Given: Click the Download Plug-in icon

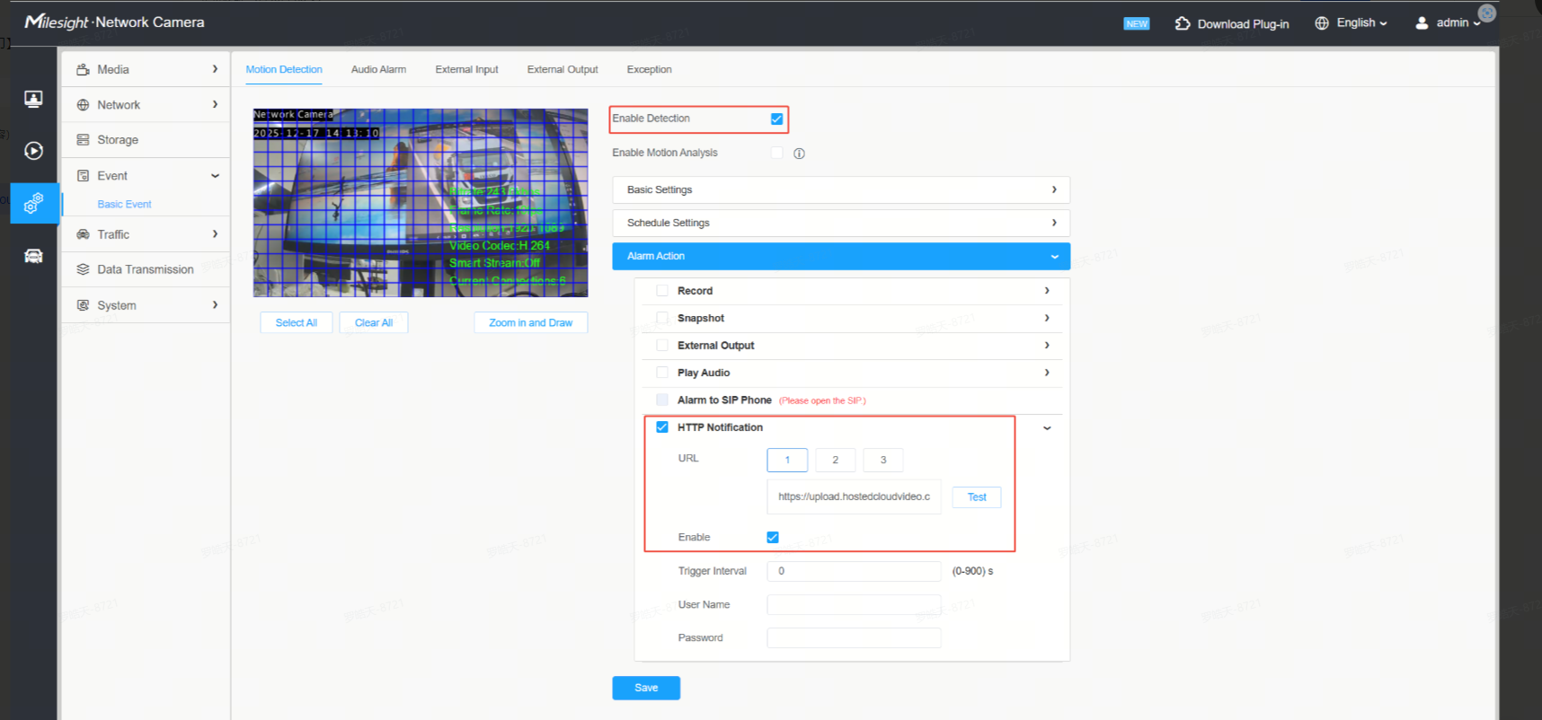Looking at the screenshot, I should (x=1183, y=23).
